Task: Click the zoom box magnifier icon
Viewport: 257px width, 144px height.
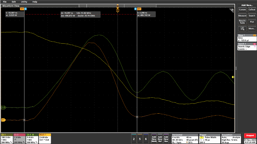Action: point(232,10)
